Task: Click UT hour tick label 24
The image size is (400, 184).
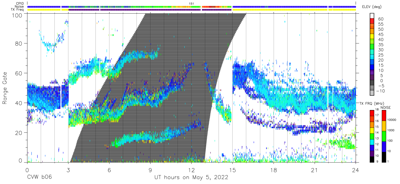Action: pyautogui.click(x=355, y=170)
